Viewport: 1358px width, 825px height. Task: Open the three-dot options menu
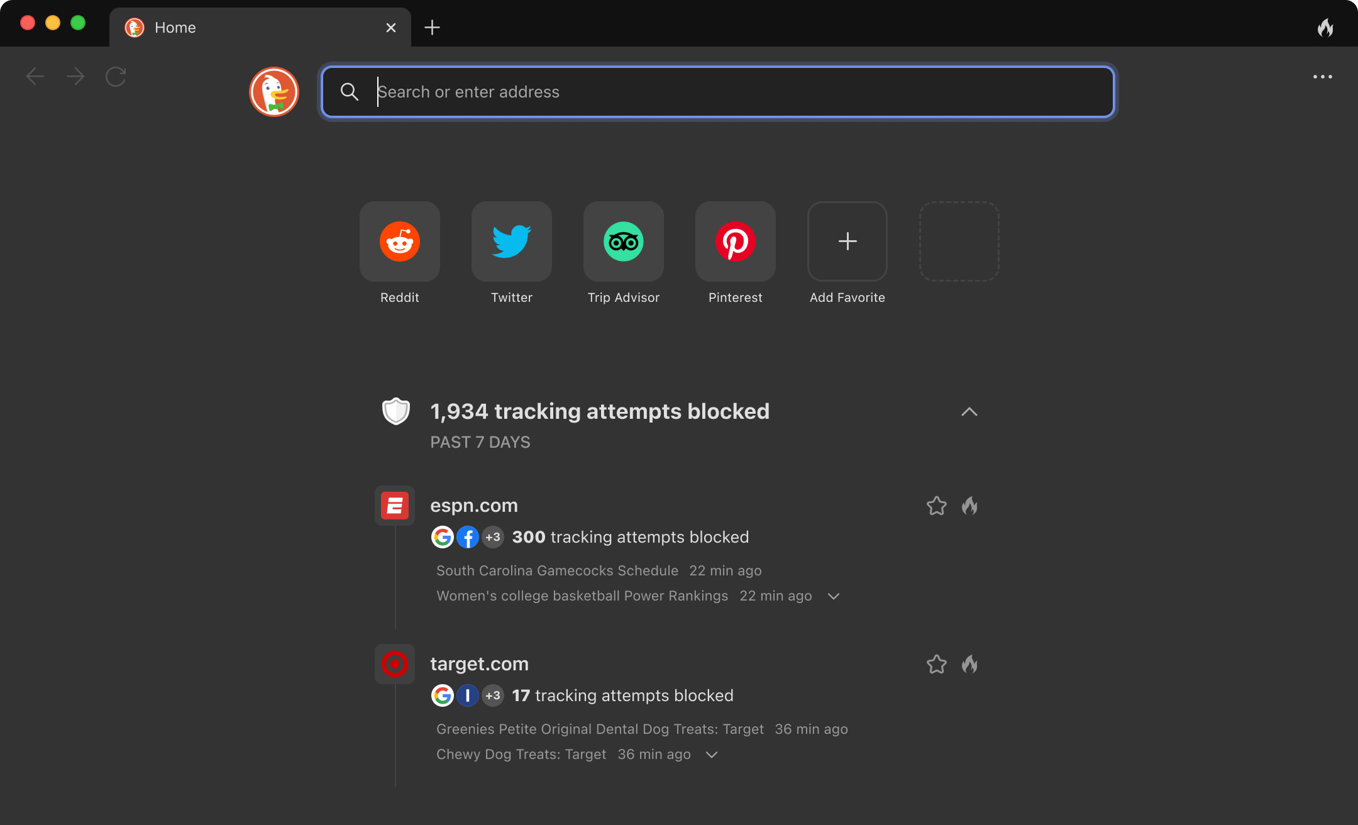pos(1322,77)
